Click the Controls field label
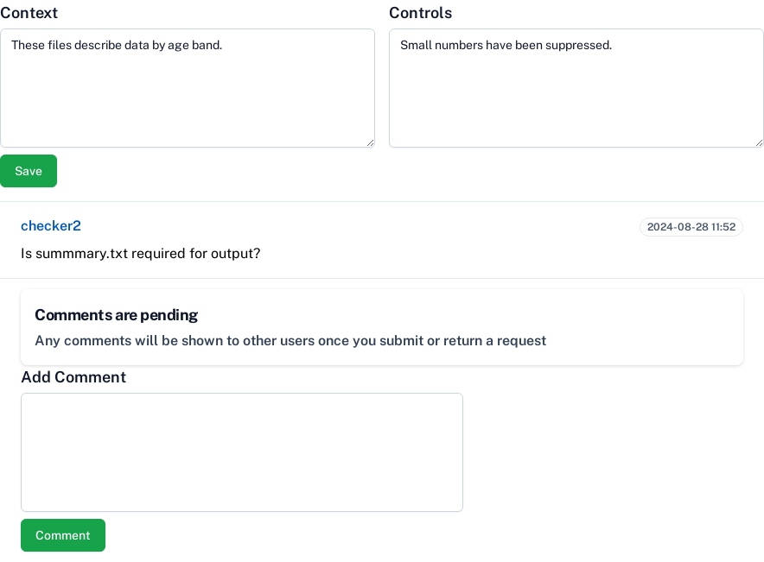Screen dimensions: 764x562 point(420,13)
